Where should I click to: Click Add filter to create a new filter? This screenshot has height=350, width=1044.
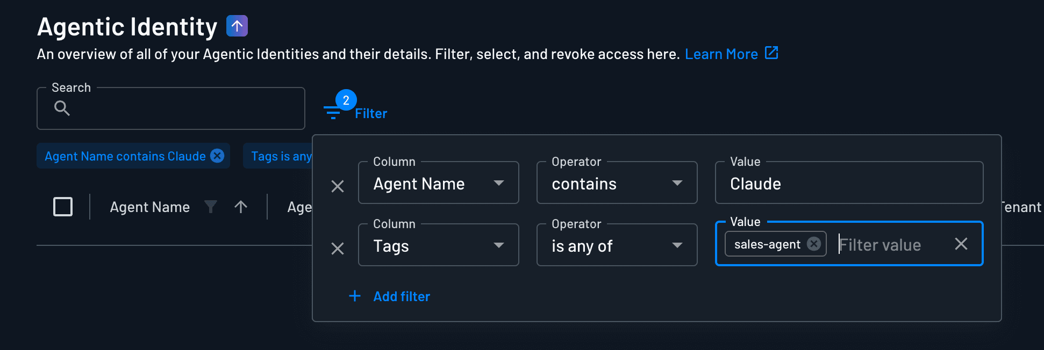point(402,296)
